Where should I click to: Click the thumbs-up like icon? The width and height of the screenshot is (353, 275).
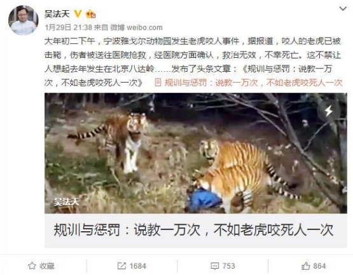coord(305,266)
